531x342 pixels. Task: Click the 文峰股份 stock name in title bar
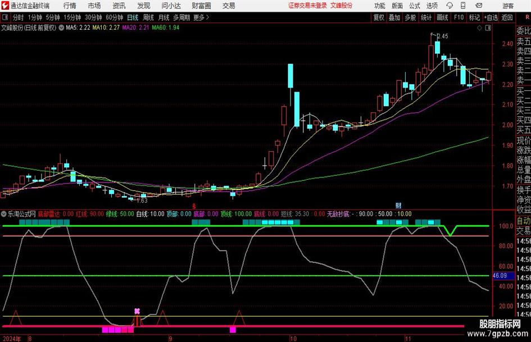(341, 6)
